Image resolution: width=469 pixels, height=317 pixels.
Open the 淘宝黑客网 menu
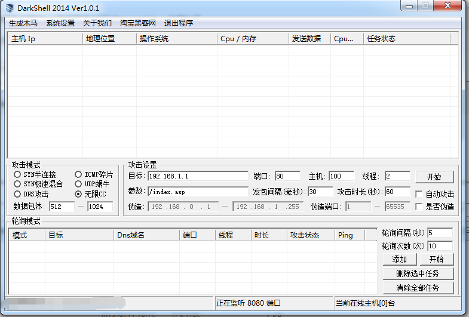click(x=138, y=23)
